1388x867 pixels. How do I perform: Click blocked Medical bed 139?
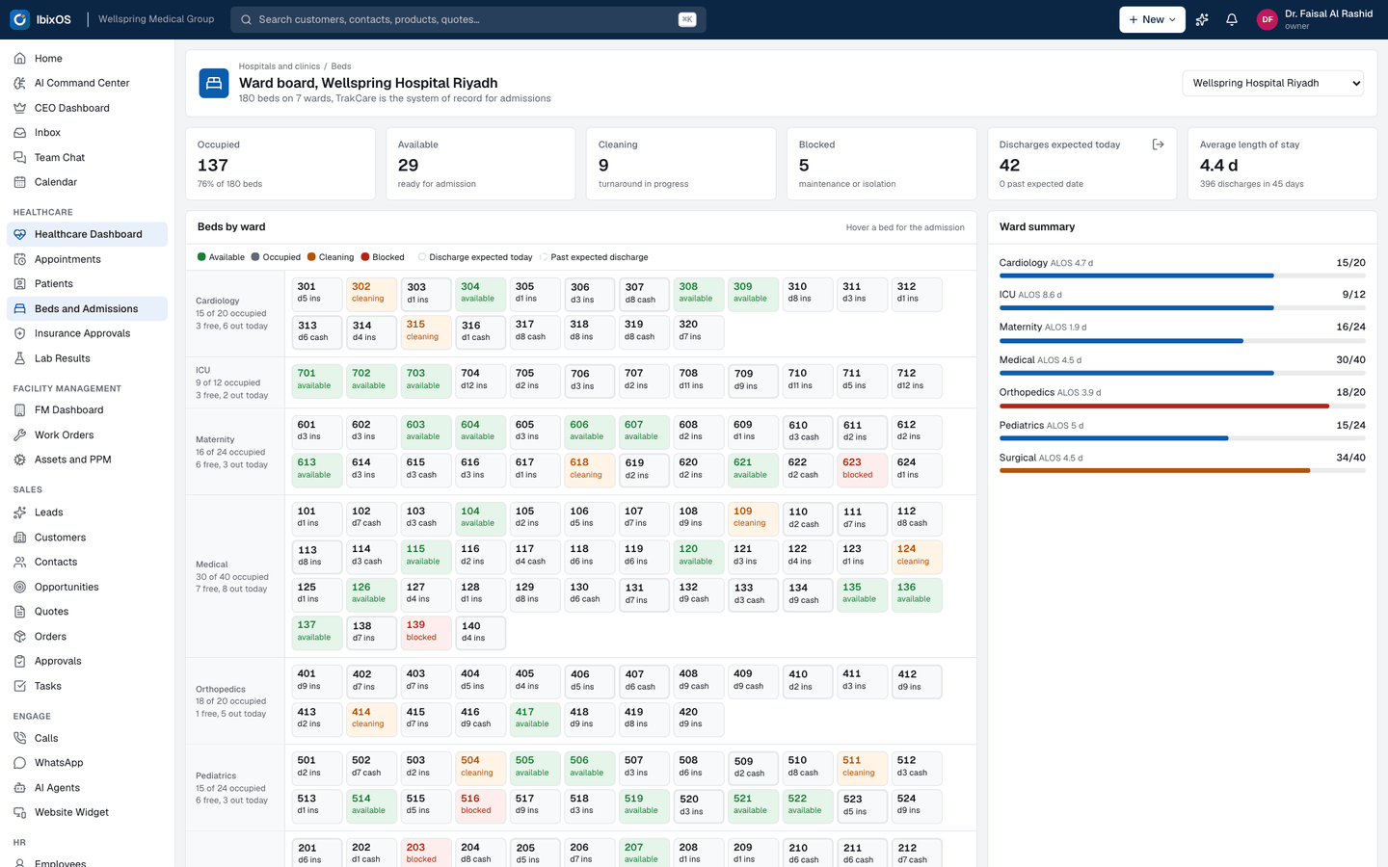(x=426, y=632)
